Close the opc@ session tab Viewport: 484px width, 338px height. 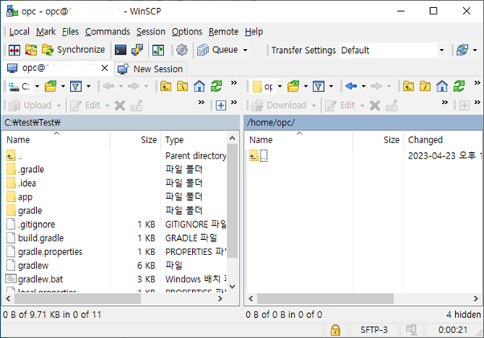(x=105, y=68)
